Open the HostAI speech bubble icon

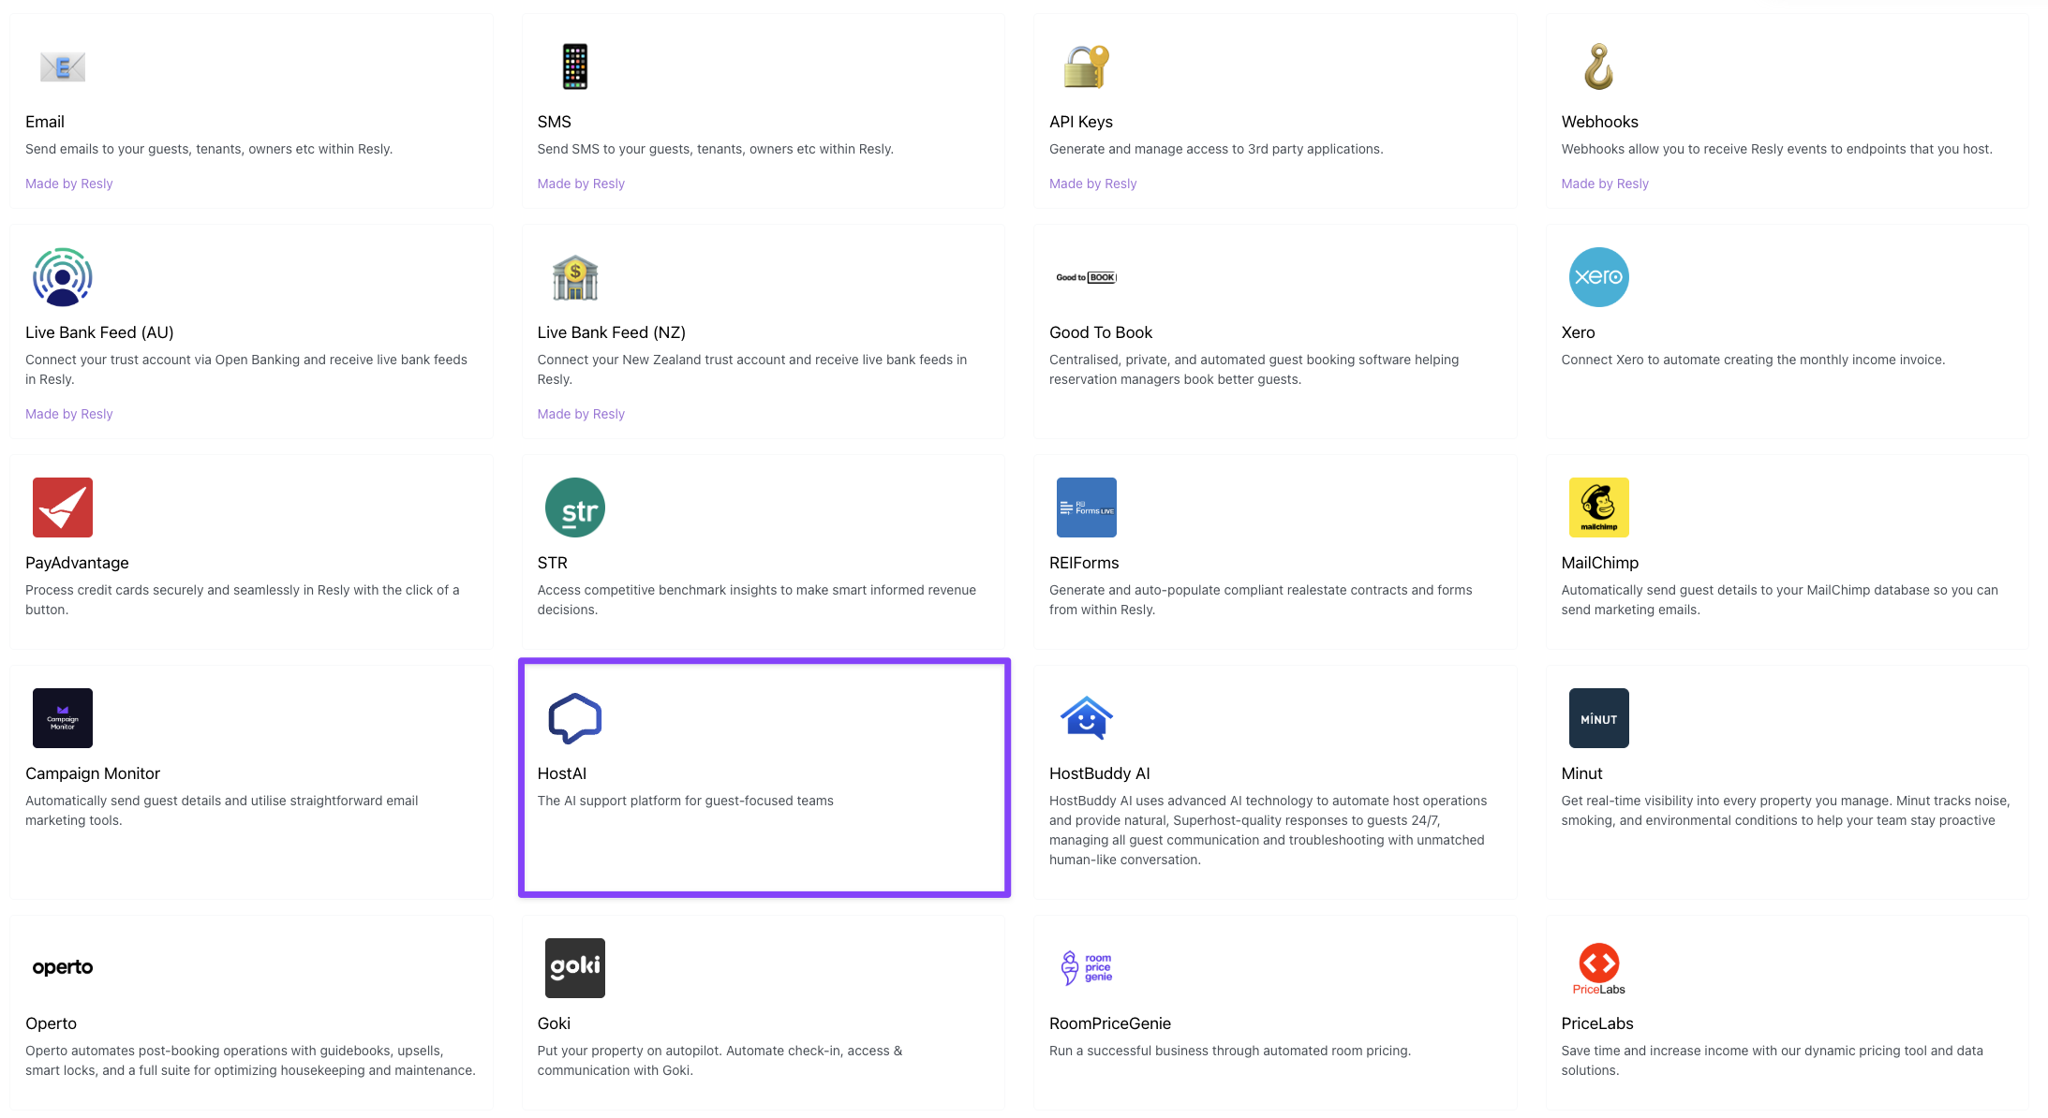(x=574, y=718)
